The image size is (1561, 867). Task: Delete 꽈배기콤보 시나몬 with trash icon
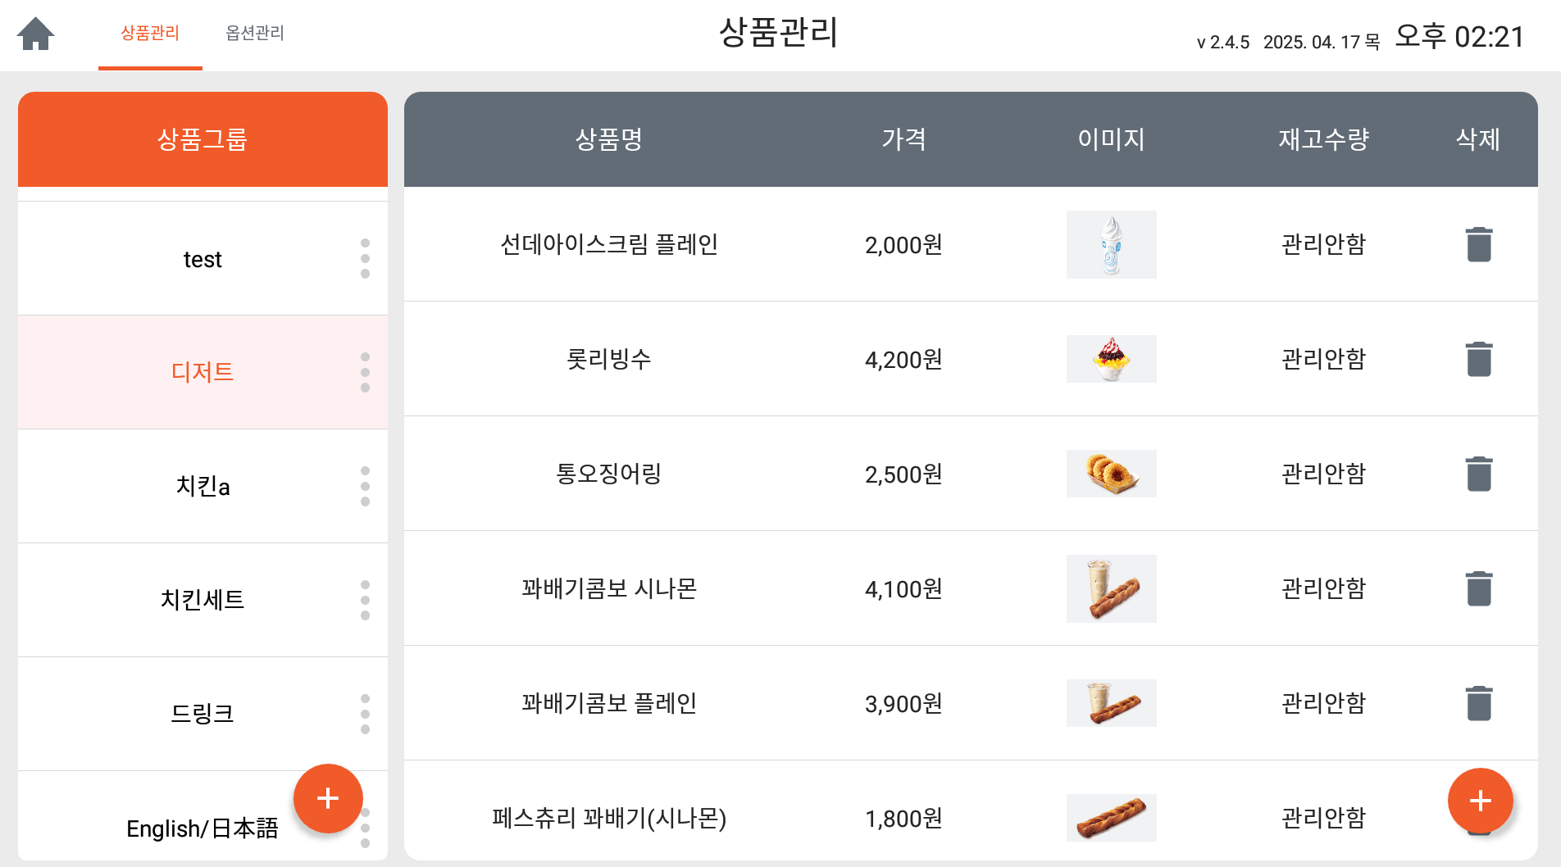click(x=1479, y=588)
